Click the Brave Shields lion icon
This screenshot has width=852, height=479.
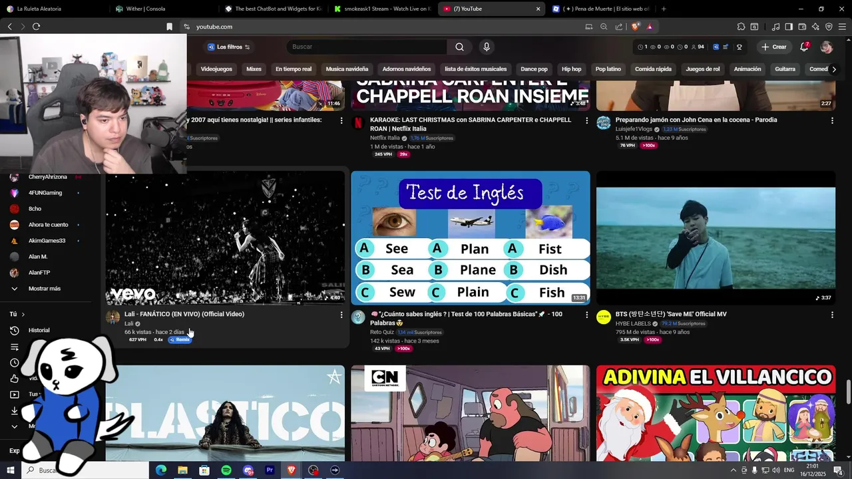(x=636, y=27)
